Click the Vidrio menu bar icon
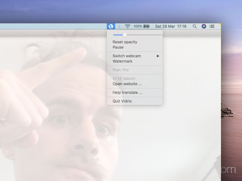Screen dimensions: 242x181 click(x=111, y=26)
